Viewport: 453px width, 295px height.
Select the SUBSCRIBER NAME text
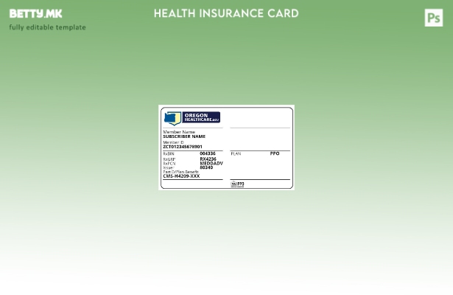tap(183, 136)
